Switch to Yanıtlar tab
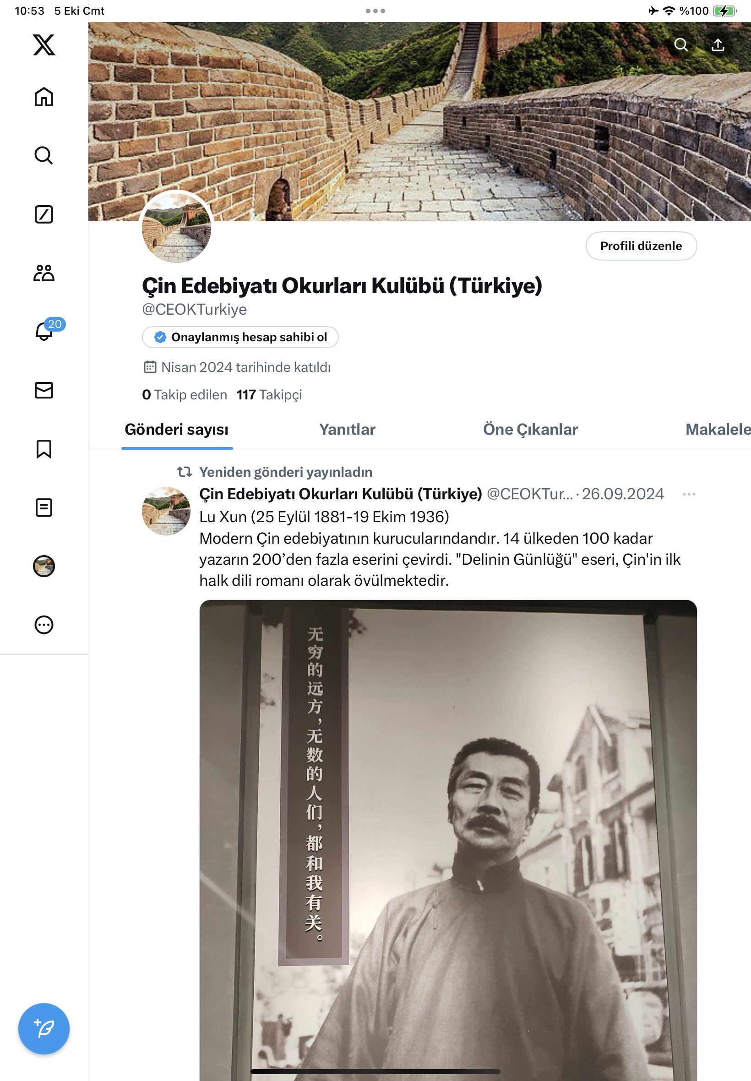Screen dimensions: 751x1081 347,429
